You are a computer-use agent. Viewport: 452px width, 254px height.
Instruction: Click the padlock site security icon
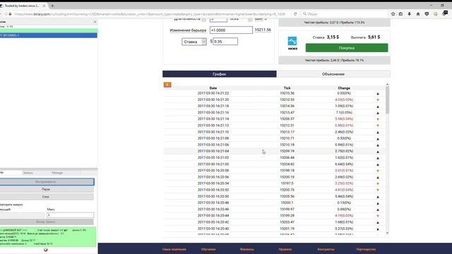10,14
